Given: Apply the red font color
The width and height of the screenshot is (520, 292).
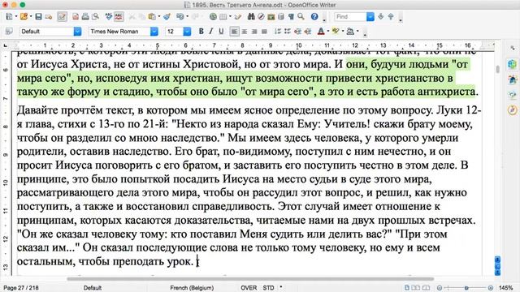Looking at the screenshot, I should click(x=321, y=32).
